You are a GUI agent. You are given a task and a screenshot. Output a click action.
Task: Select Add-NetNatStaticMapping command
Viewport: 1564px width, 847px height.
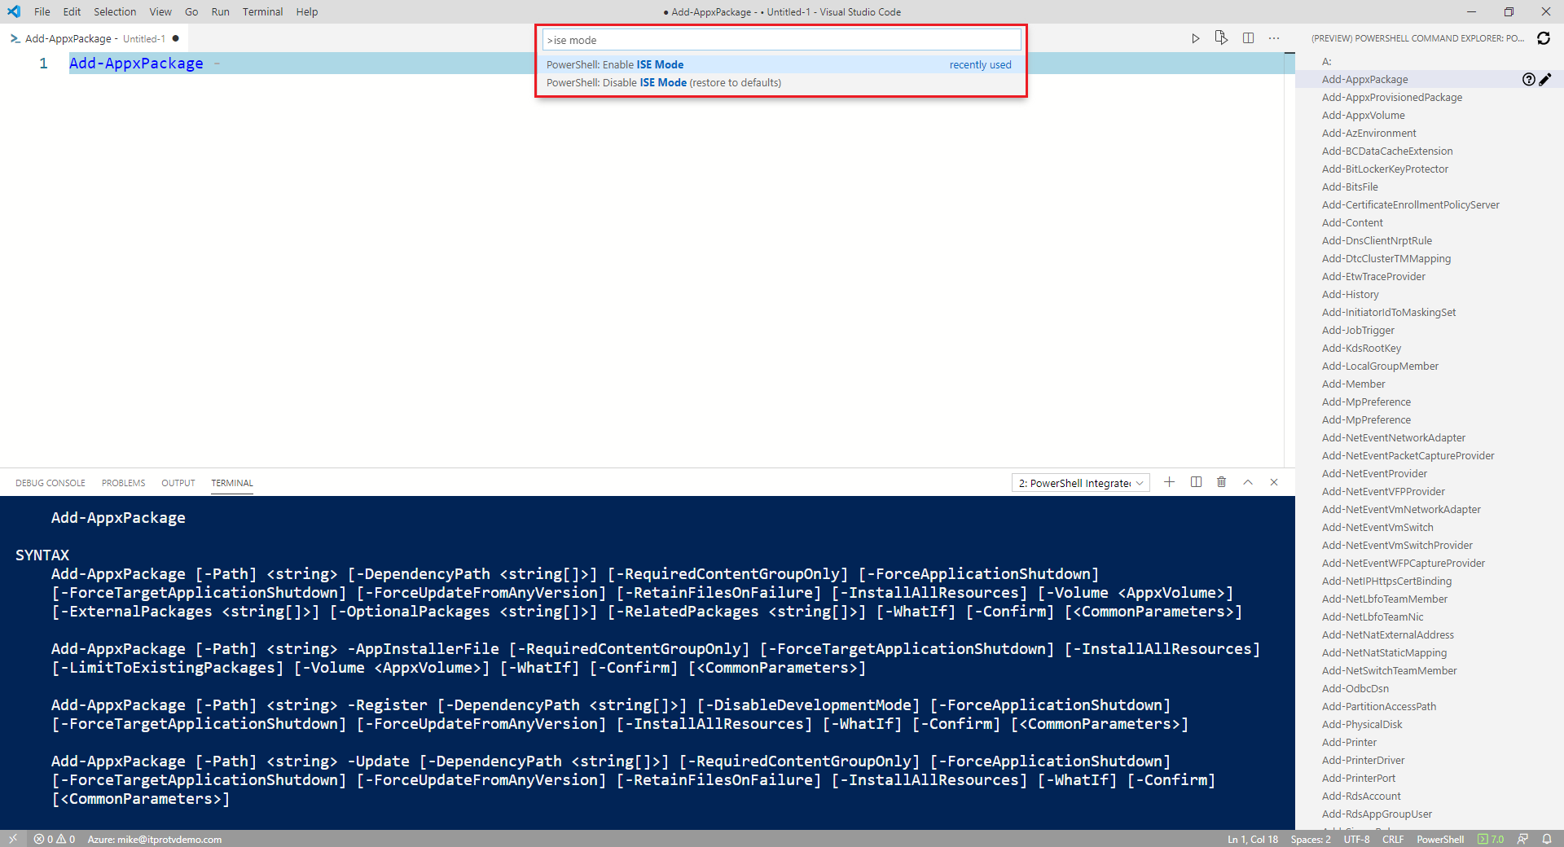(1384, 652)
